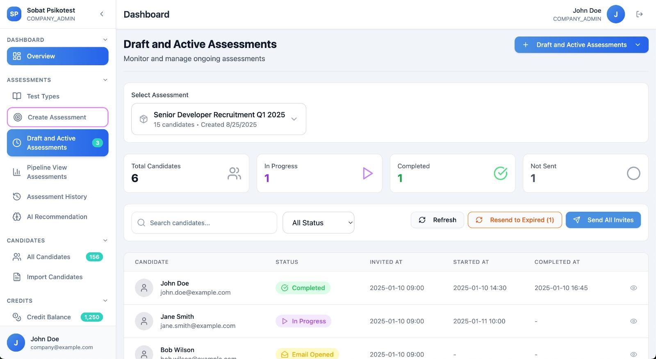Click the Completed checkmark circle icon

point(500,173)
